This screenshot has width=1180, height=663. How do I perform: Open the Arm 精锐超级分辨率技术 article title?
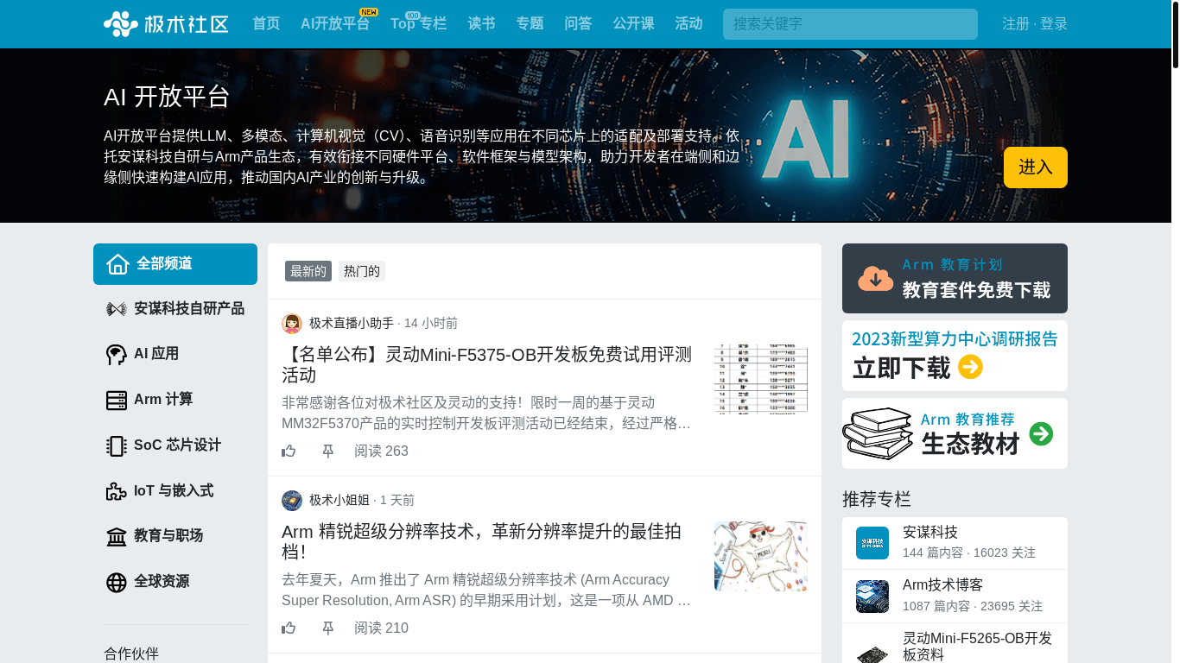(x=482, y=541)
